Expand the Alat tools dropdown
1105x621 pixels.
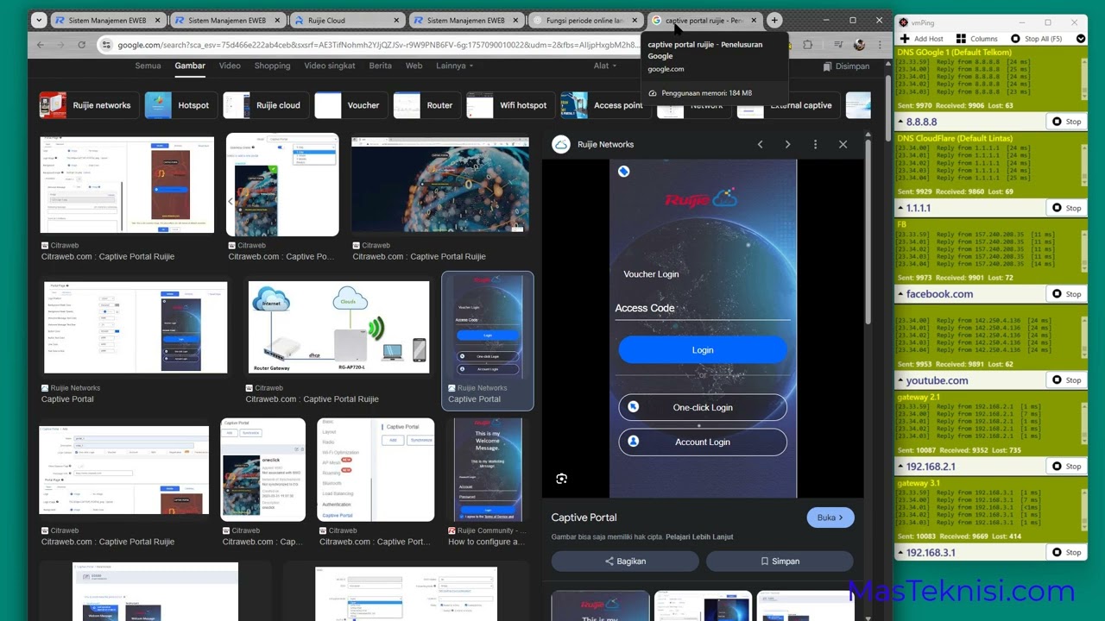(605, 66)
